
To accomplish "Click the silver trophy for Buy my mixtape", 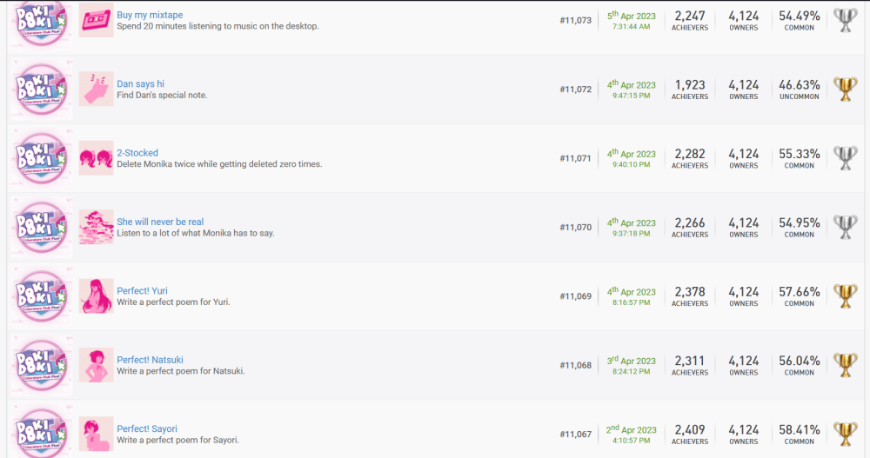I will (x=845, y=20).
